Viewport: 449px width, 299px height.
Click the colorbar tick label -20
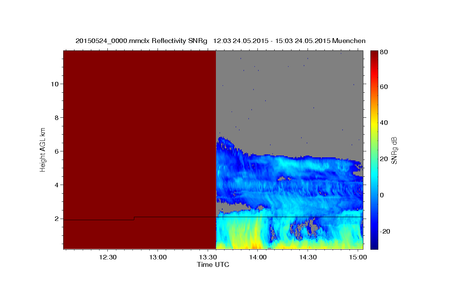385,231
